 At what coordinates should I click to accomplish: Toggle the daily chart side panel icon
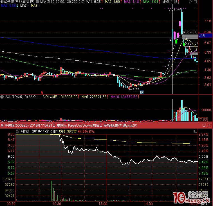tap(196, 2)
